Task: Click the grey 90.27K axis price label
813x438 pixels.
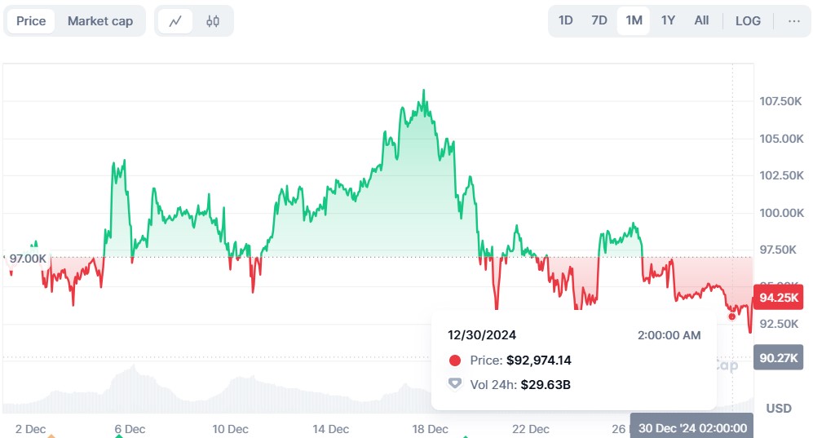Action: point(778,357)
